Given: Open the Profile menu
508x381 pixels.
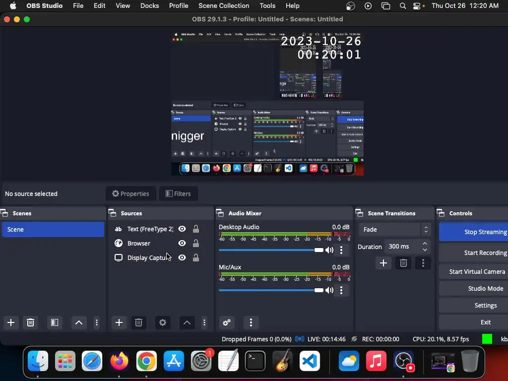Looking at the screenshot, I should pyautogui.click(x=179, y=6).
